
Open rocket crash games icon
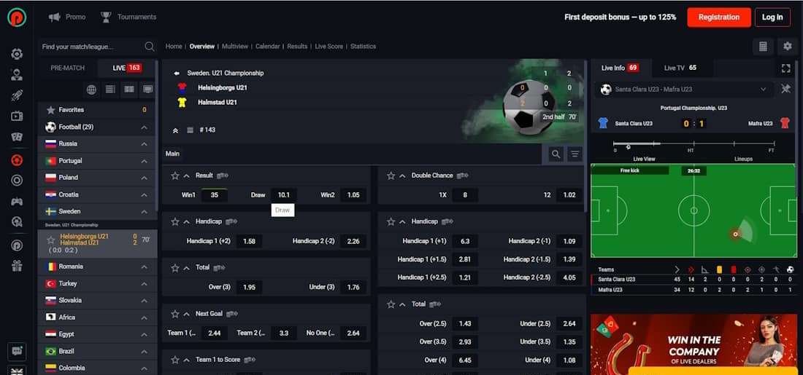[x=17, y=95]
